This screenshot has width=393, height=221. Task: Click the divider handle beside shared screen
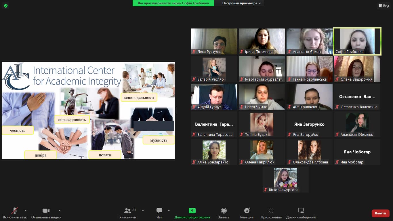tap(177, 110)
